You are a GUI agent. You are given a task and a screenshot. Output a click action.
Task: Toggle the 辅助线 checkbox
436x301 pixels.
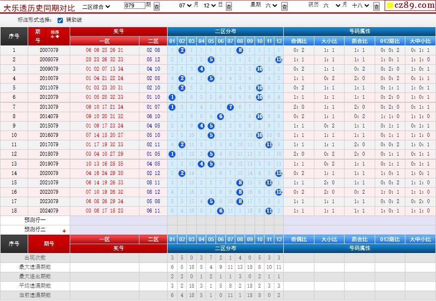tap(60, 20)
